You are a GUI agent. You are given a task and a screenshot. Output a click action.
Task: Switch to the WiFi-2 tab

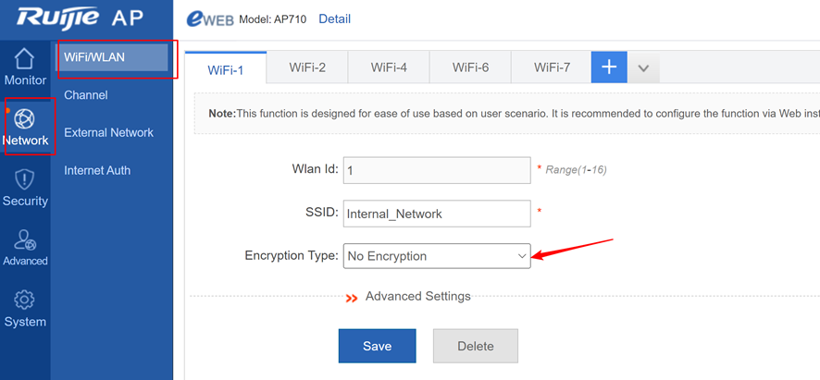pyautogui.click(x=307, y=67)
